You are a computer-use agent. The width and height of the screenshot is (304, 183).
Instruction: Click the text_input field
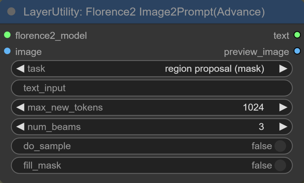[x=151, y=88]
